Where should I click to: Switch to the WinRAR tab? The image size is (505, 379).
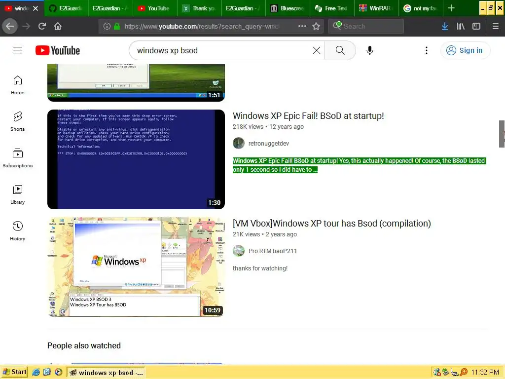pos(376,8)
